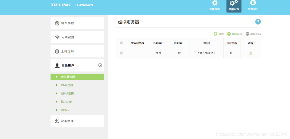Click the 添加 text link
This screenshot has height=139, width=290.
pos(221,34)
